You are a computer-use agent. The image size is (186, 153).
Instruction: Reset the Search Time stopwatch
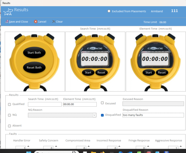[x=101, y=72]
